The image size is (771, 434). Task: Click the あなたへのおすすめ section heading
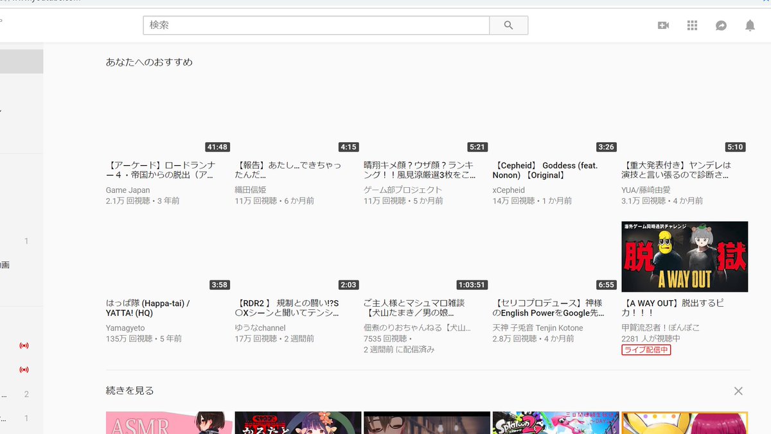[149, 62]
